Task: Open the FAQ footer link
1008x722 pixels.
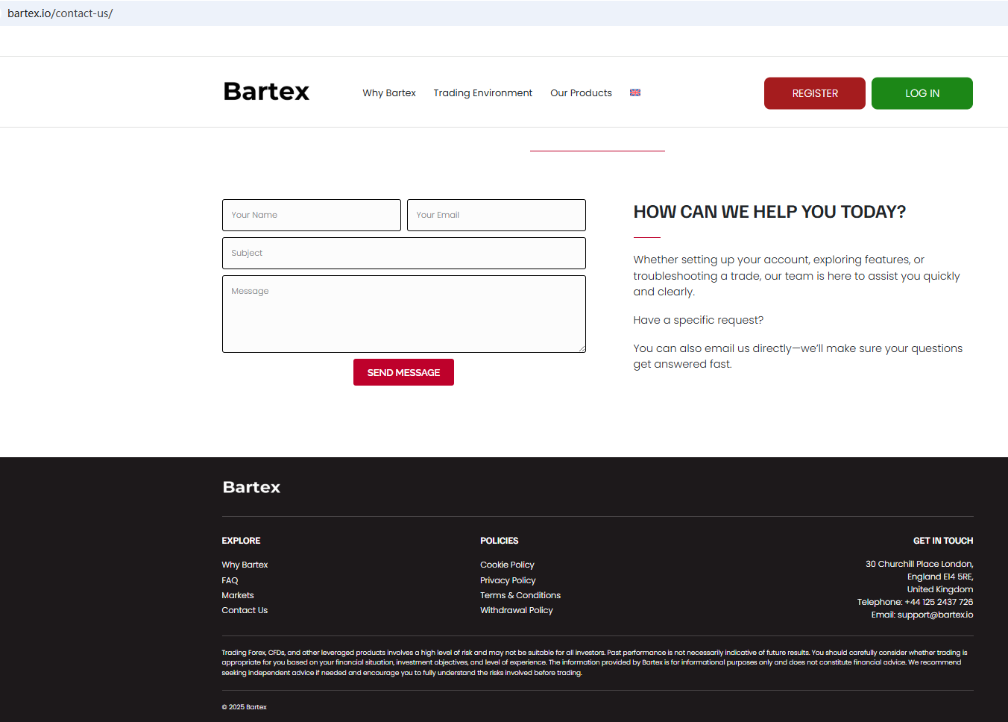Action: 230,580
